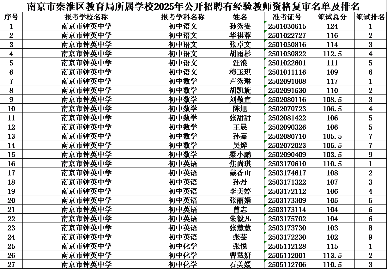Select name cell 曾志
Image resolution: width=387 pixels, height=269 pixels.
click(x=240, y=210)
